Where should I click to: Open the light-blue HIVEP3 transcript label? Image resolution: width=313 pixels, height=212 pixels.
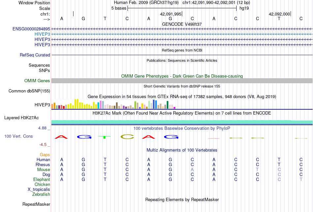pyautogui.click(x=42, y=34)
